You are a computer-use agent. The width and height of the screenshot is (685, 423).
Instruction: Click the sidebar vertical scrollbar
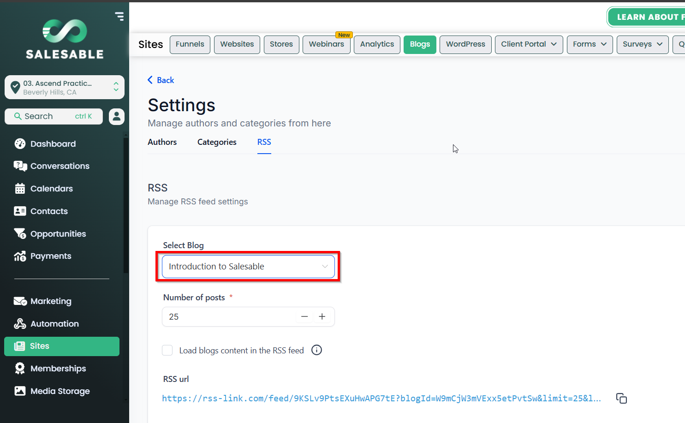[126, 205]
